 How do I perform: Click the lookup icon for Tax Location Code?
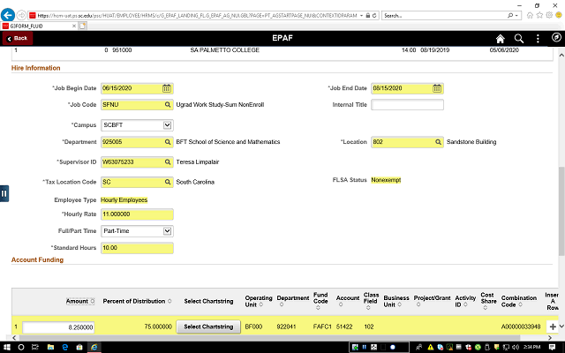click(168, 182)
